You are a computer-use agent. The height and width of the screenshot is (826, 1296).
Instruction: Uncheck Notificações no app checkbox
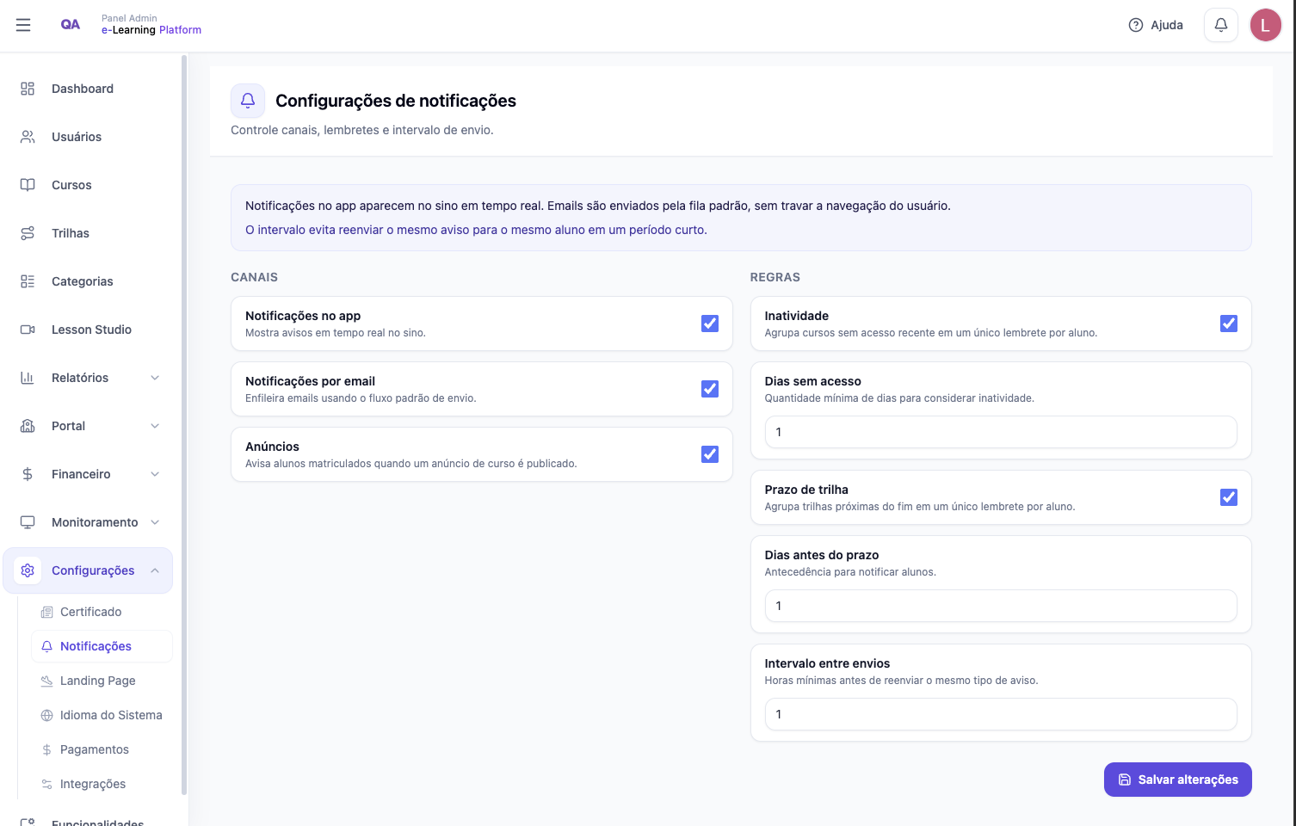(710, 324)
